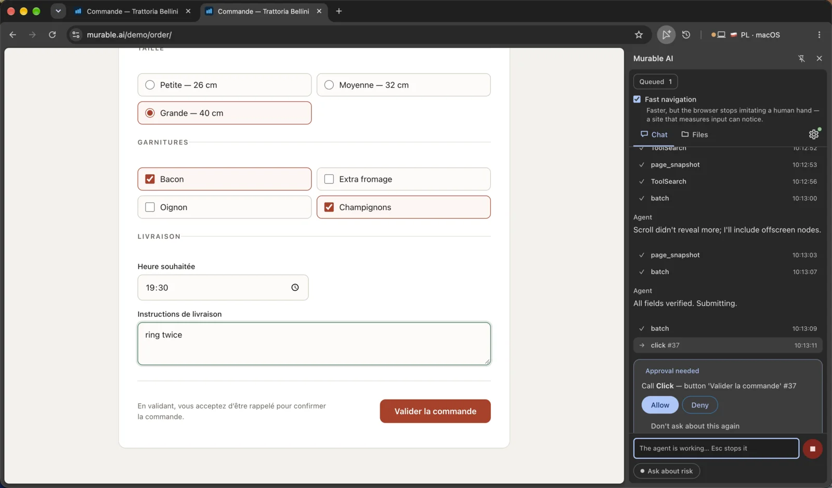Image resolution: width=832 pixels, height=488 pixels.
Task: Focus the Heure souhaitée time field
Action: (223, 288)
